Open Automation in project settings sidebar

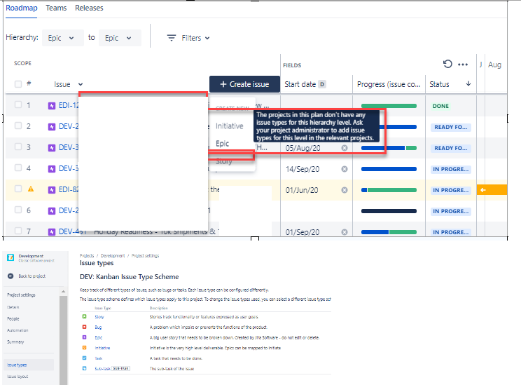point(18,330)
